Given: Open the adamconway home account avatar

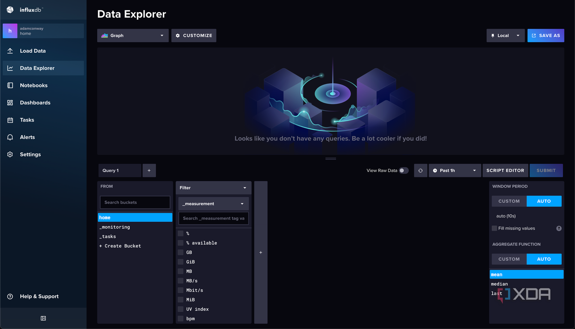Looking at the screenshot, I should point(10,31).
